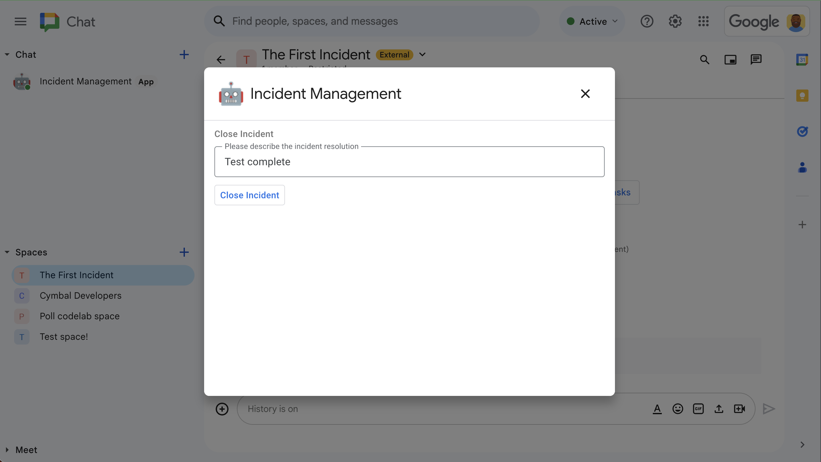Click the Close Incident button

(x=250, y=194)
